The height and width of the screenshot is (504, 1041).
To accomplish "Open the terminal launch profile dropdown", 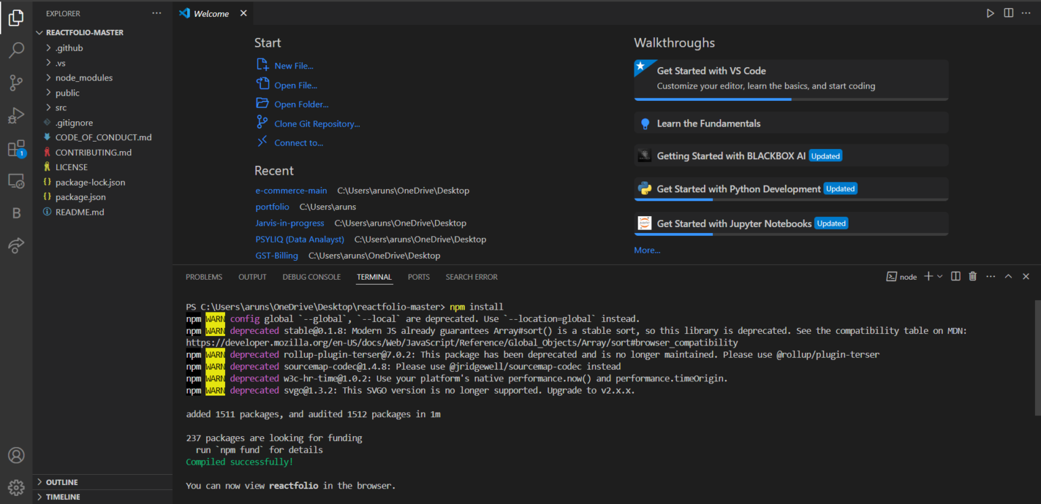I will pos(941,276).
